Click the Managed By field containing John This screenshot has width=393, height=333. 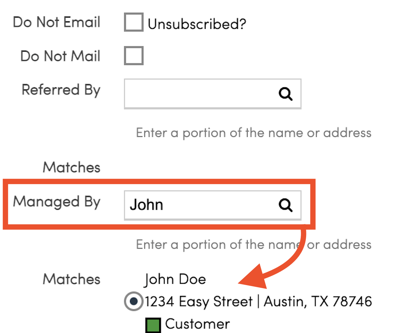pos(212,205)
